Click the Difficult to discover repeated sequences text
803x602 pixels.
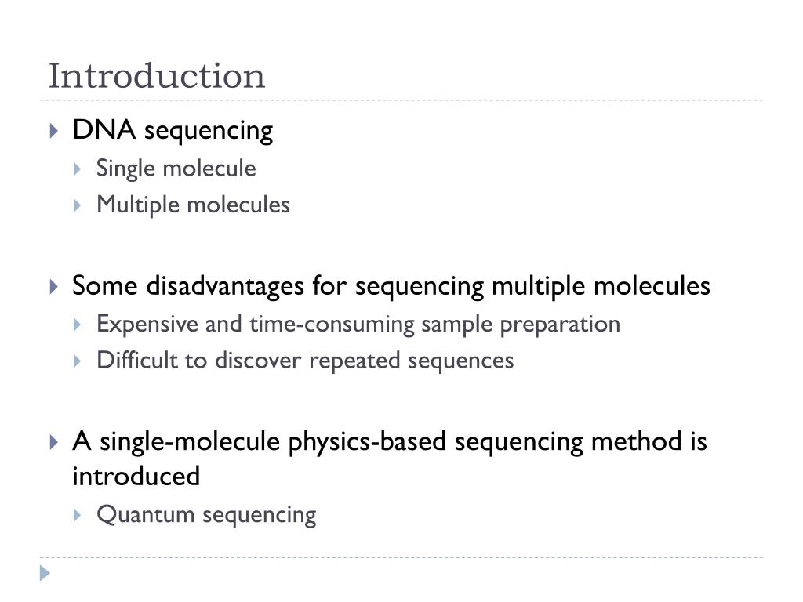[305, 361]
